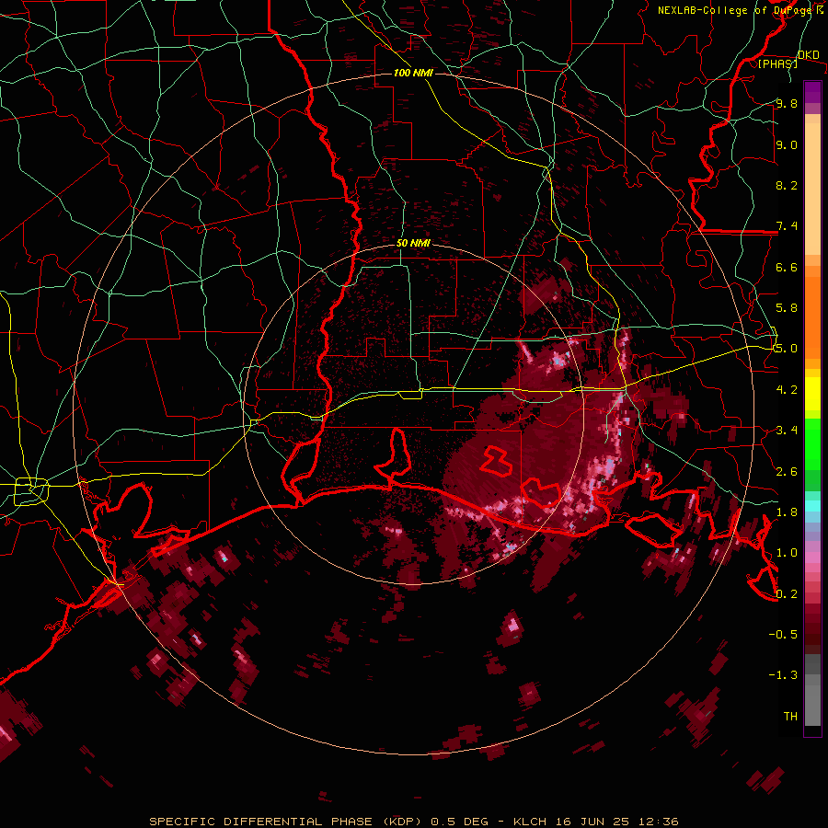Pick the cyan color bar segment
This screenshot has height=828, width=828.
point(812,506)
